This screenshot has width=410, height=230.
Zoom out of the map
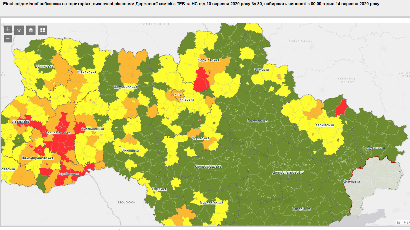(x=8, y=39)
